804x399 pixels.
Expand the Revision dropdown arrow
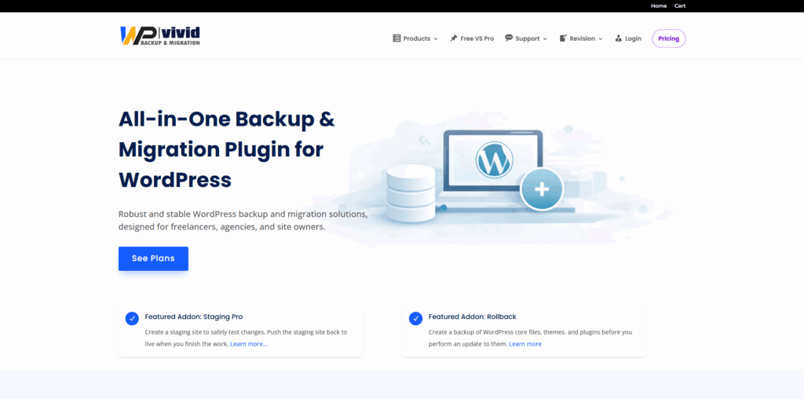point(601,39)
